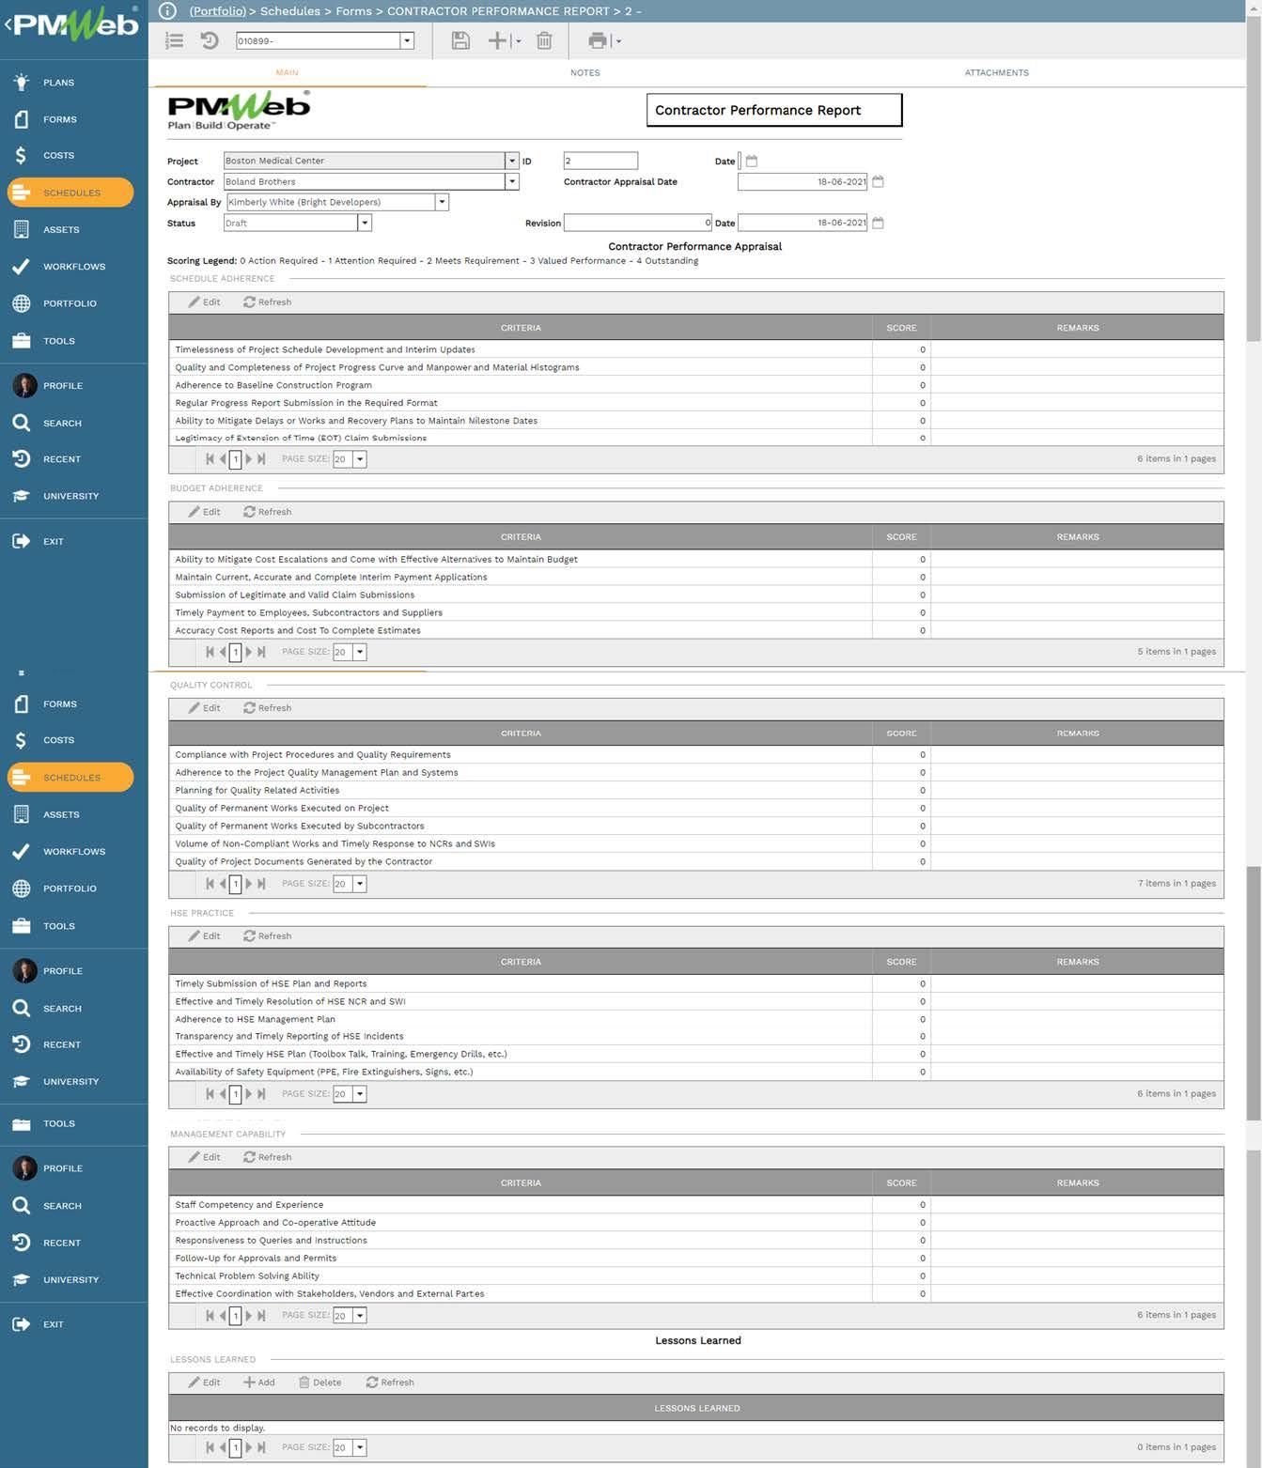Go to first page in Budget Adherence pager
This screenshot has width=1262, height=1468.
click(x=210, y=652)
